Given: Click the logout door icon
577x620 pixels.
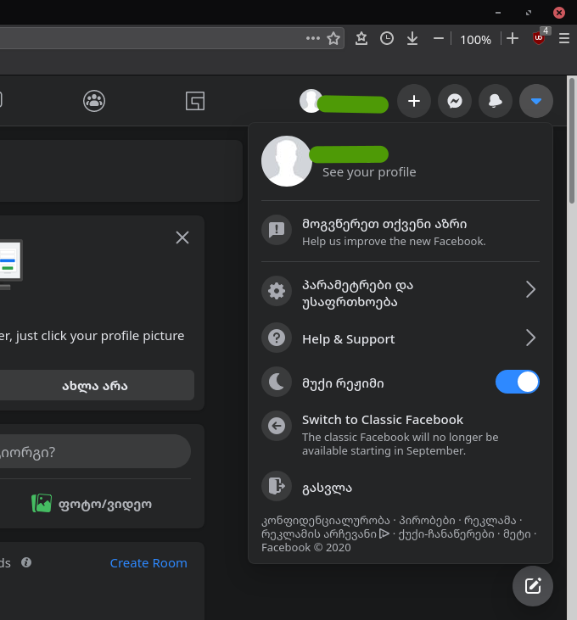Looking at the screenshot, I should pyautogui.click(x=277, y=486).
